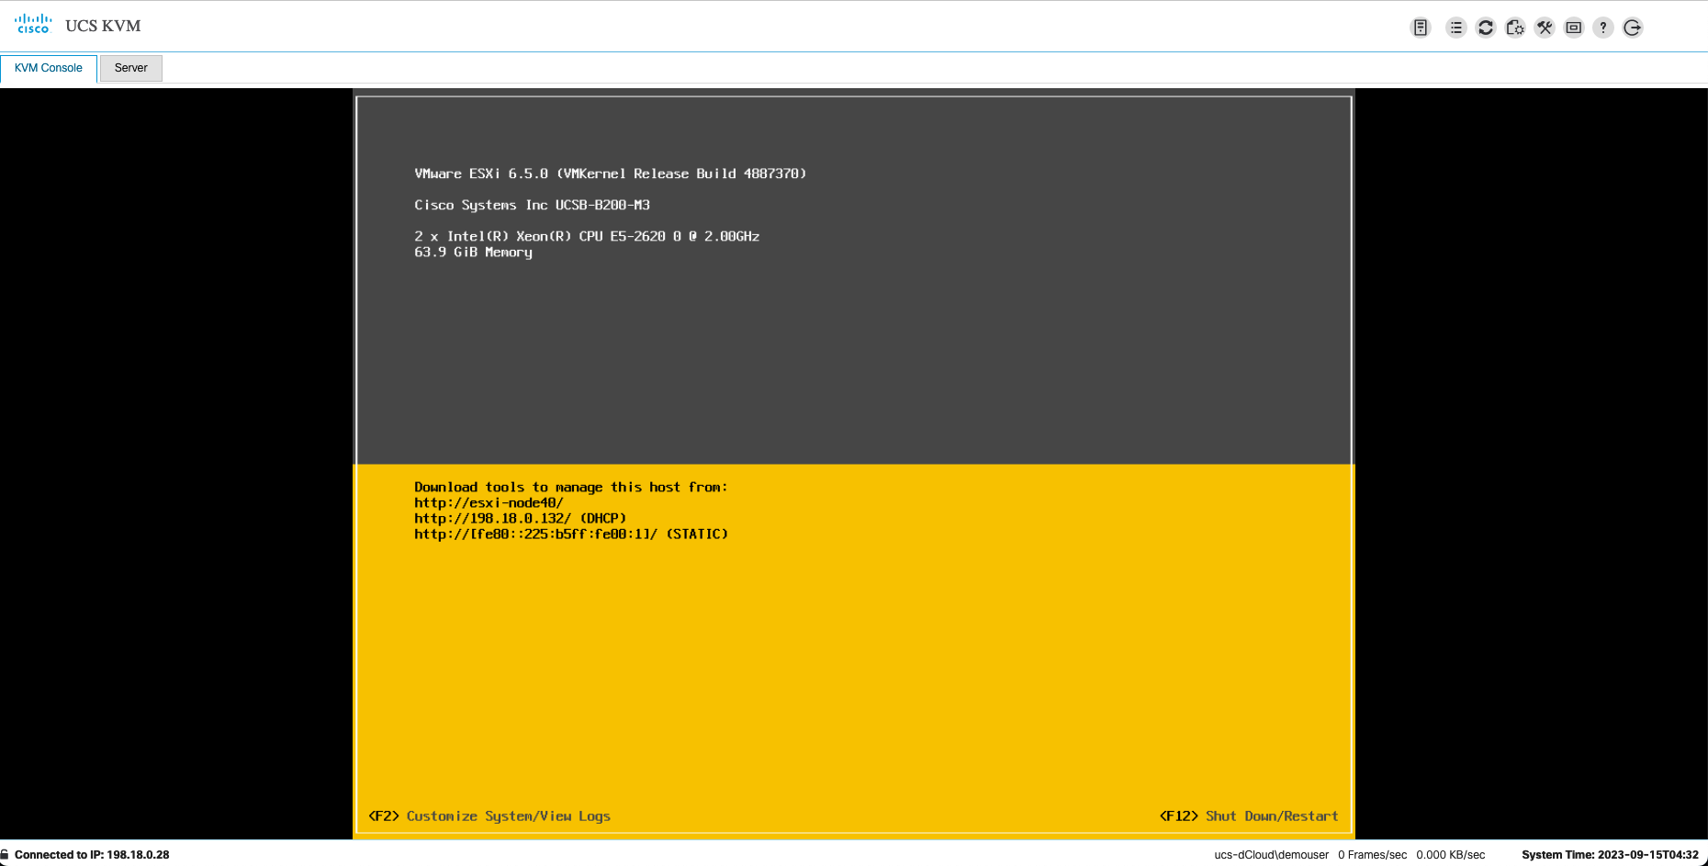The image size is (1708, 866).
Task: Open the list menu icon in the toolbar
Action: coord(1455,28)
